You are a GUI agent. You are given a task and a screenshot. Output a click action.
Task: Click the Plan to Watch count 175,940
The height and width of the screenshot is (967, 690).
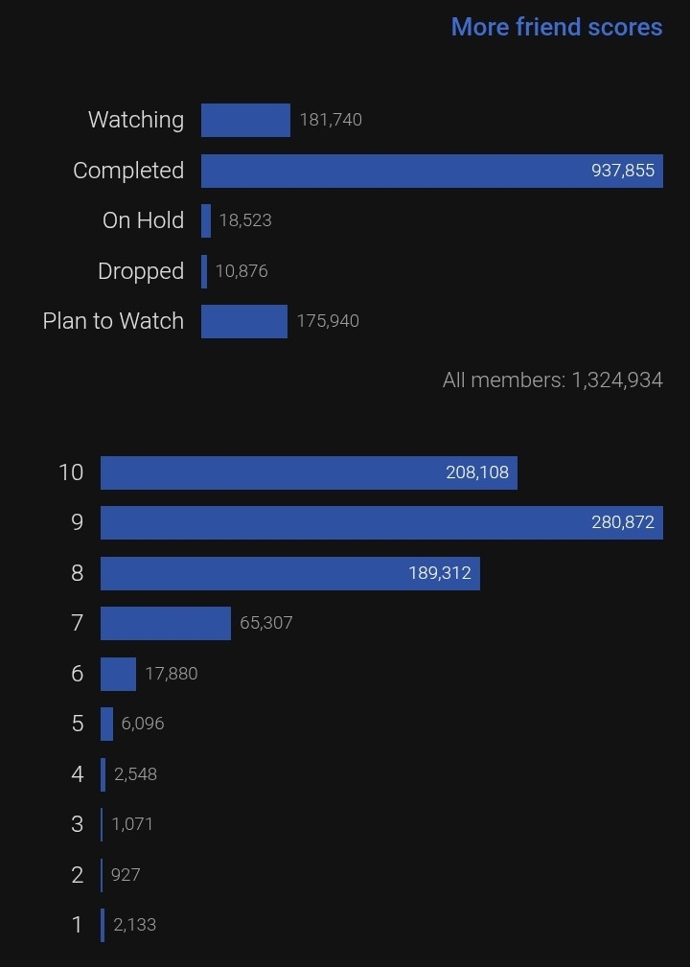click(328, 321)
